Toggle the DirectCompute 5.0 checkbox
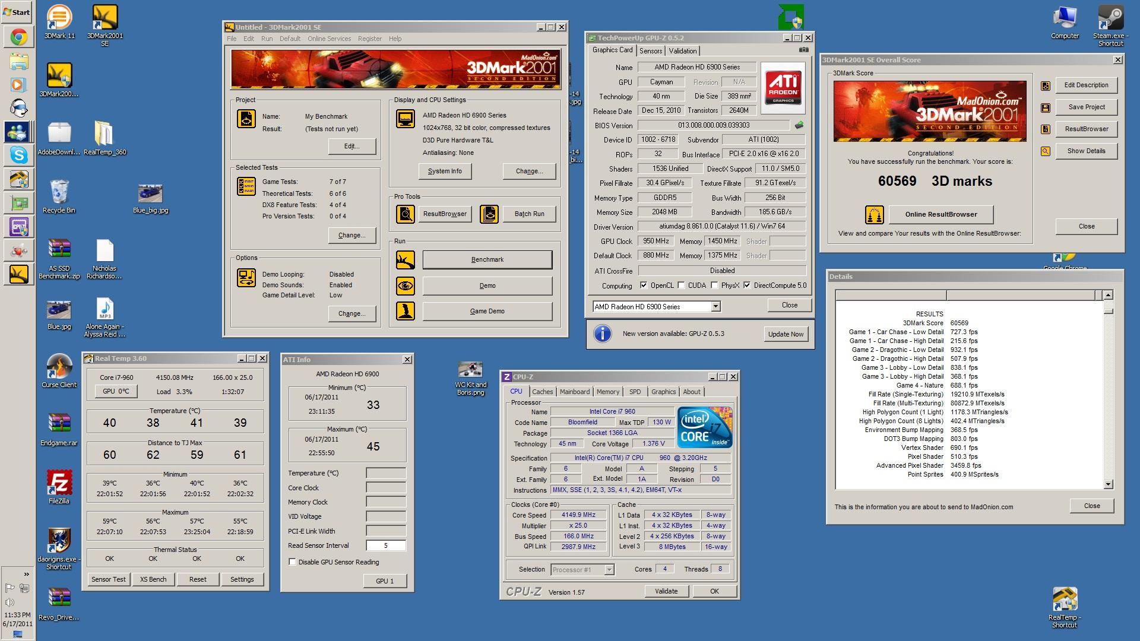 coord(747,285)
